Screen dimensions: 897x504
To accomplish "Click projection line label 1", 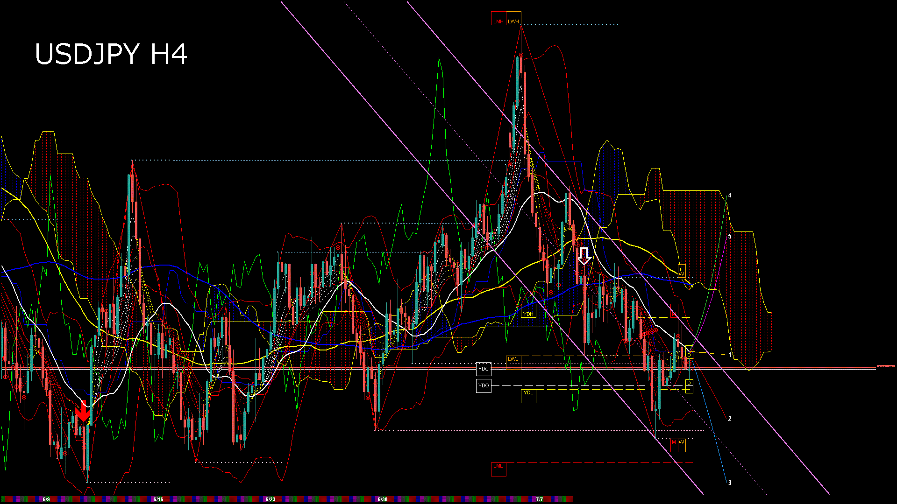I will point(730,355).
